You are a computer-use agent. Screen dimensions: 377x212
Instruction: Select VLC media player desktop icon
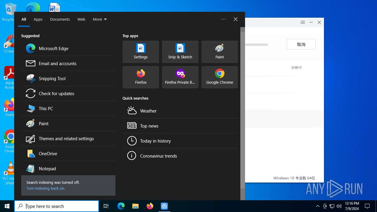(9, 173)
